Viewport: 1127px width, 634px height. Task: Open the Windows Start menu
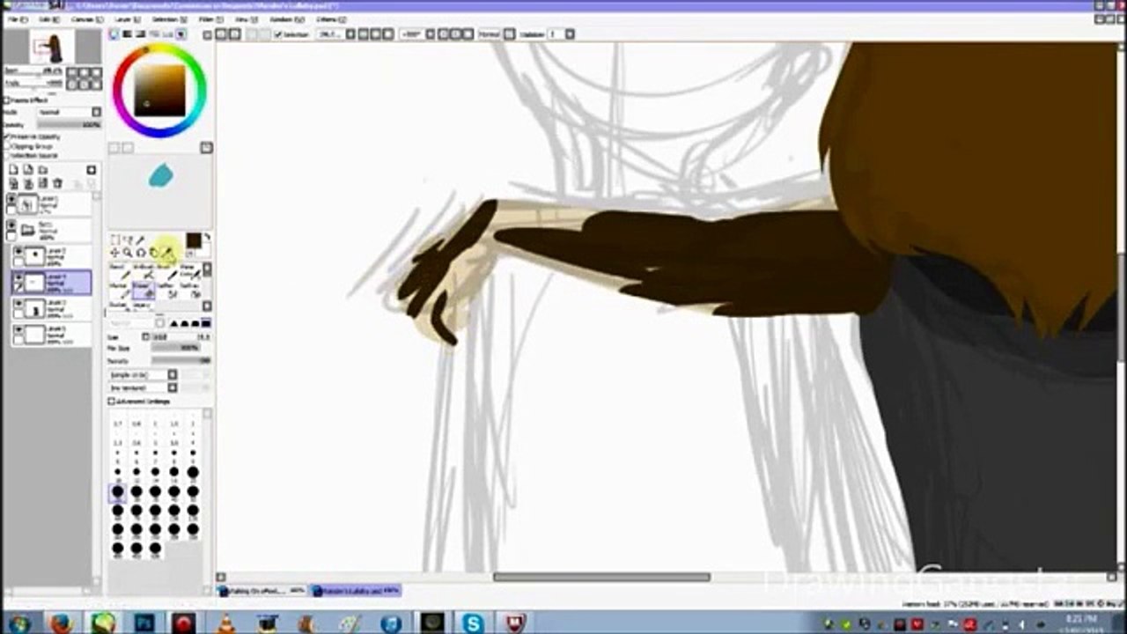coord(18,623)
